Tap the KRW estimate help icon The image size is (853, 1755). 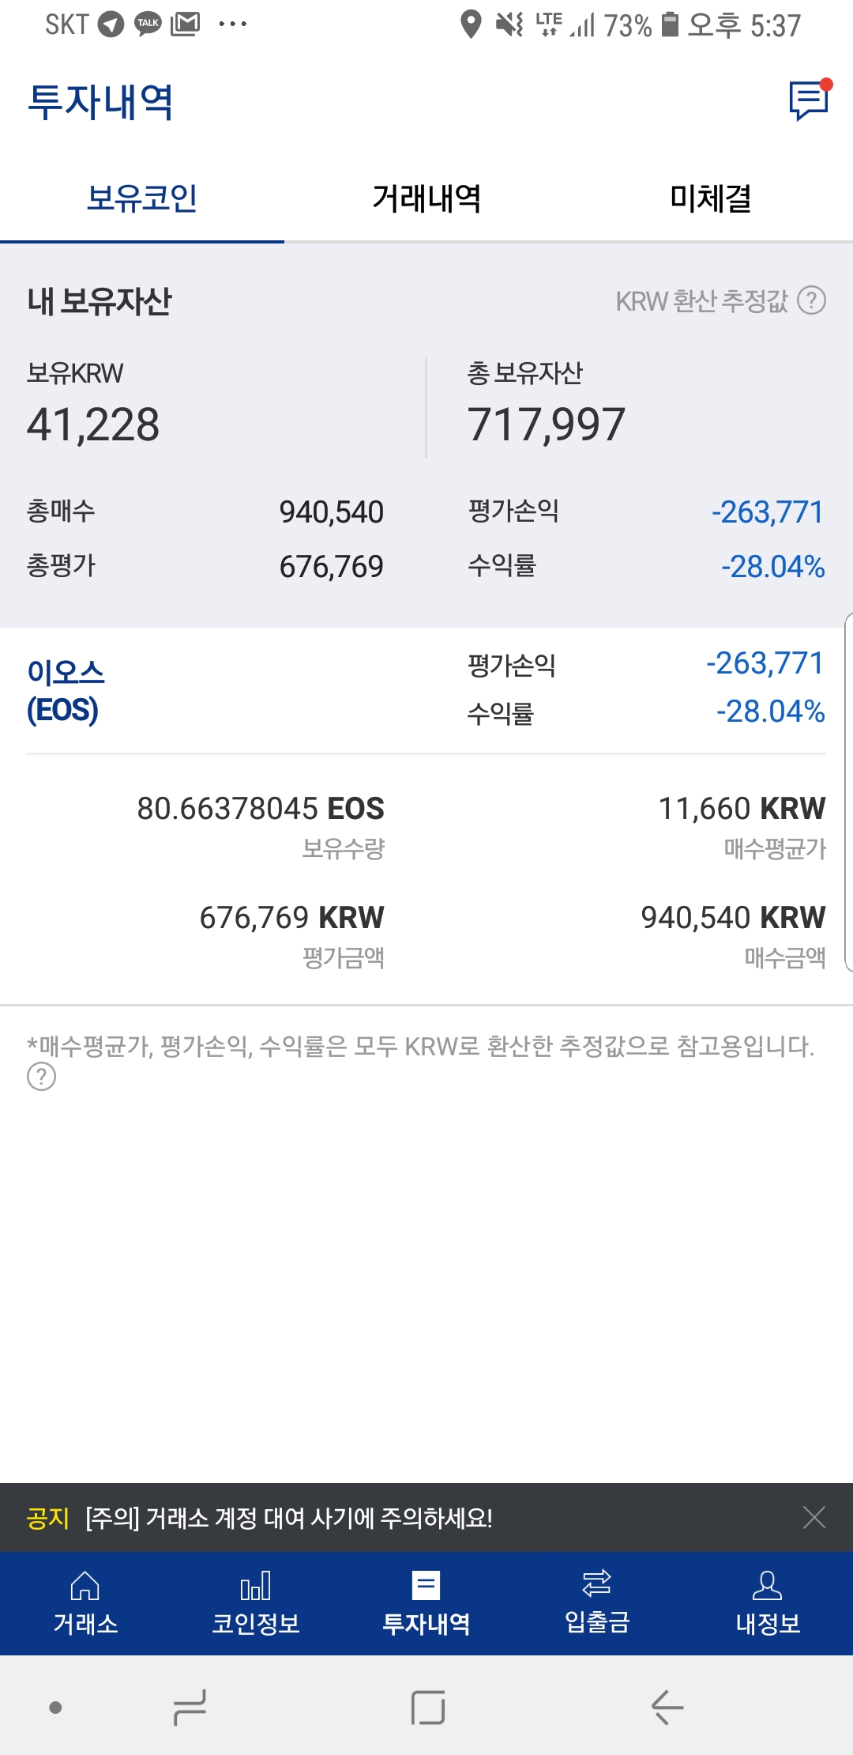click(x=811, y=300)
